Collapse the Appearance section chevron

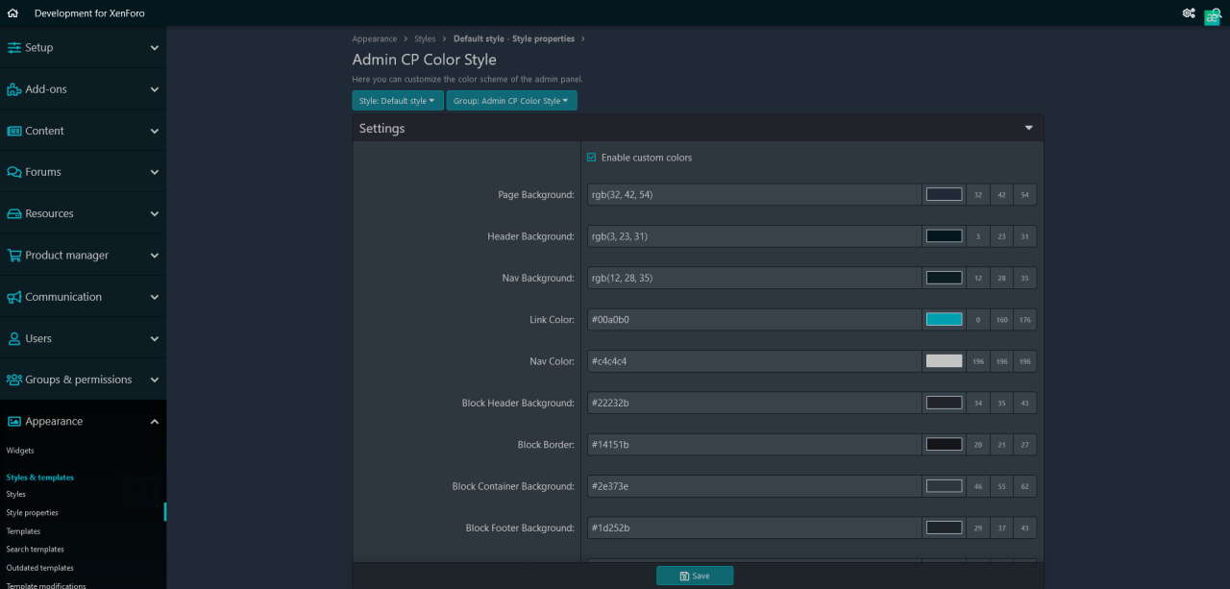(x=155, y=422)
